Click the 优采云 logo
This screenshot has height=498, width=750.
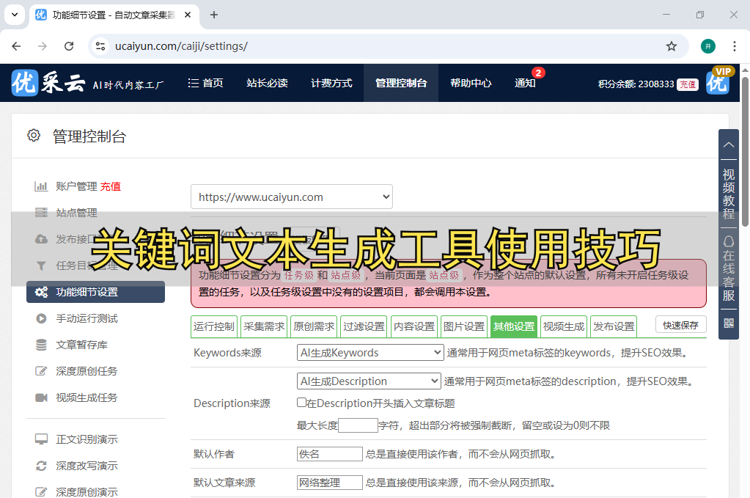(48, 83)
